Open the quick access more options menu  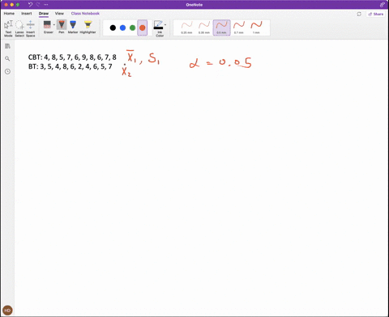tap(46, 5)
